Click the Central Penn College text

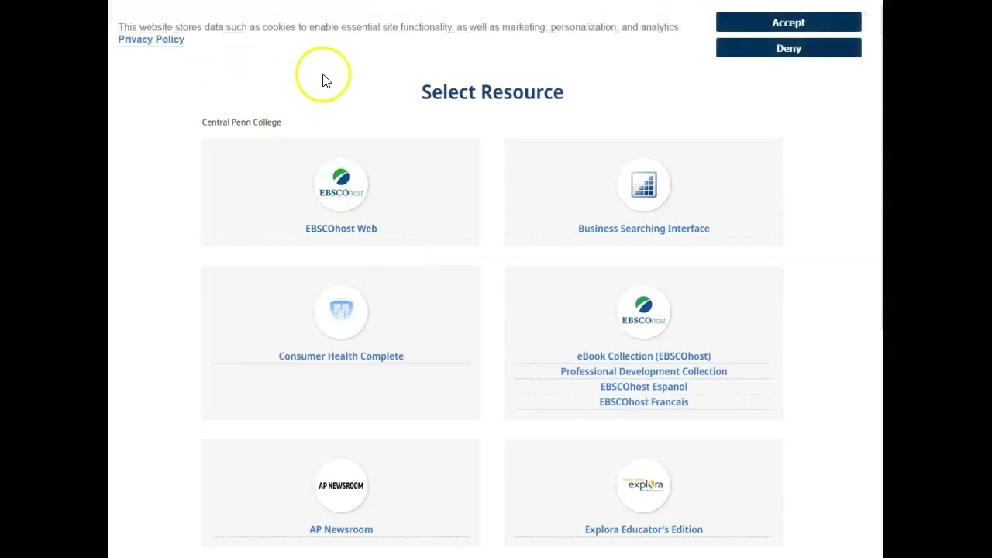(241, 122)
